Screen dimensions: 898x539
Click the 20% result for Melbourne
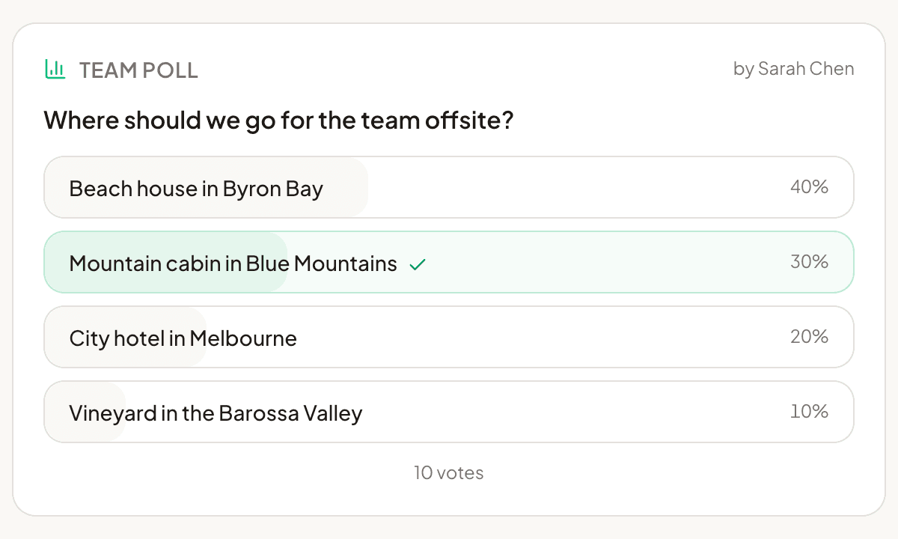(809, 337)
